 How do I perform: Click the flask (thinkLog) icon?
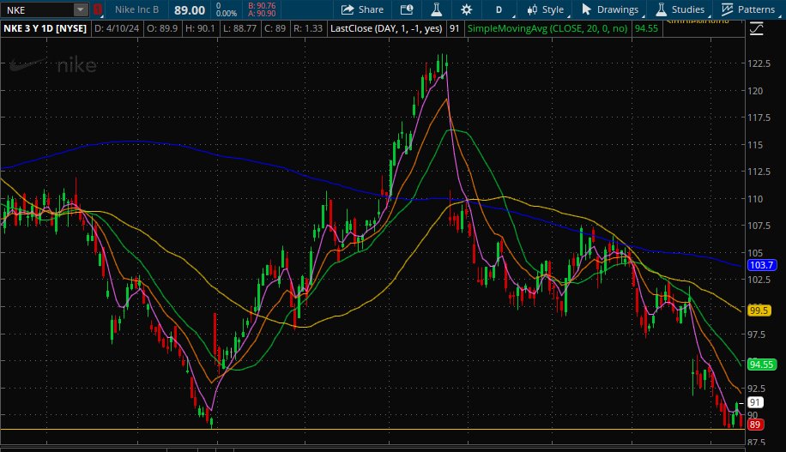[436, 9]
